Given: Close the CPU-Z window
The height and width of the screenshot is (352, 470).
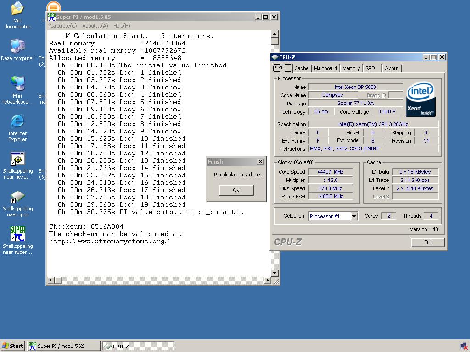Looking at the screenshot, I should [442, 57].
